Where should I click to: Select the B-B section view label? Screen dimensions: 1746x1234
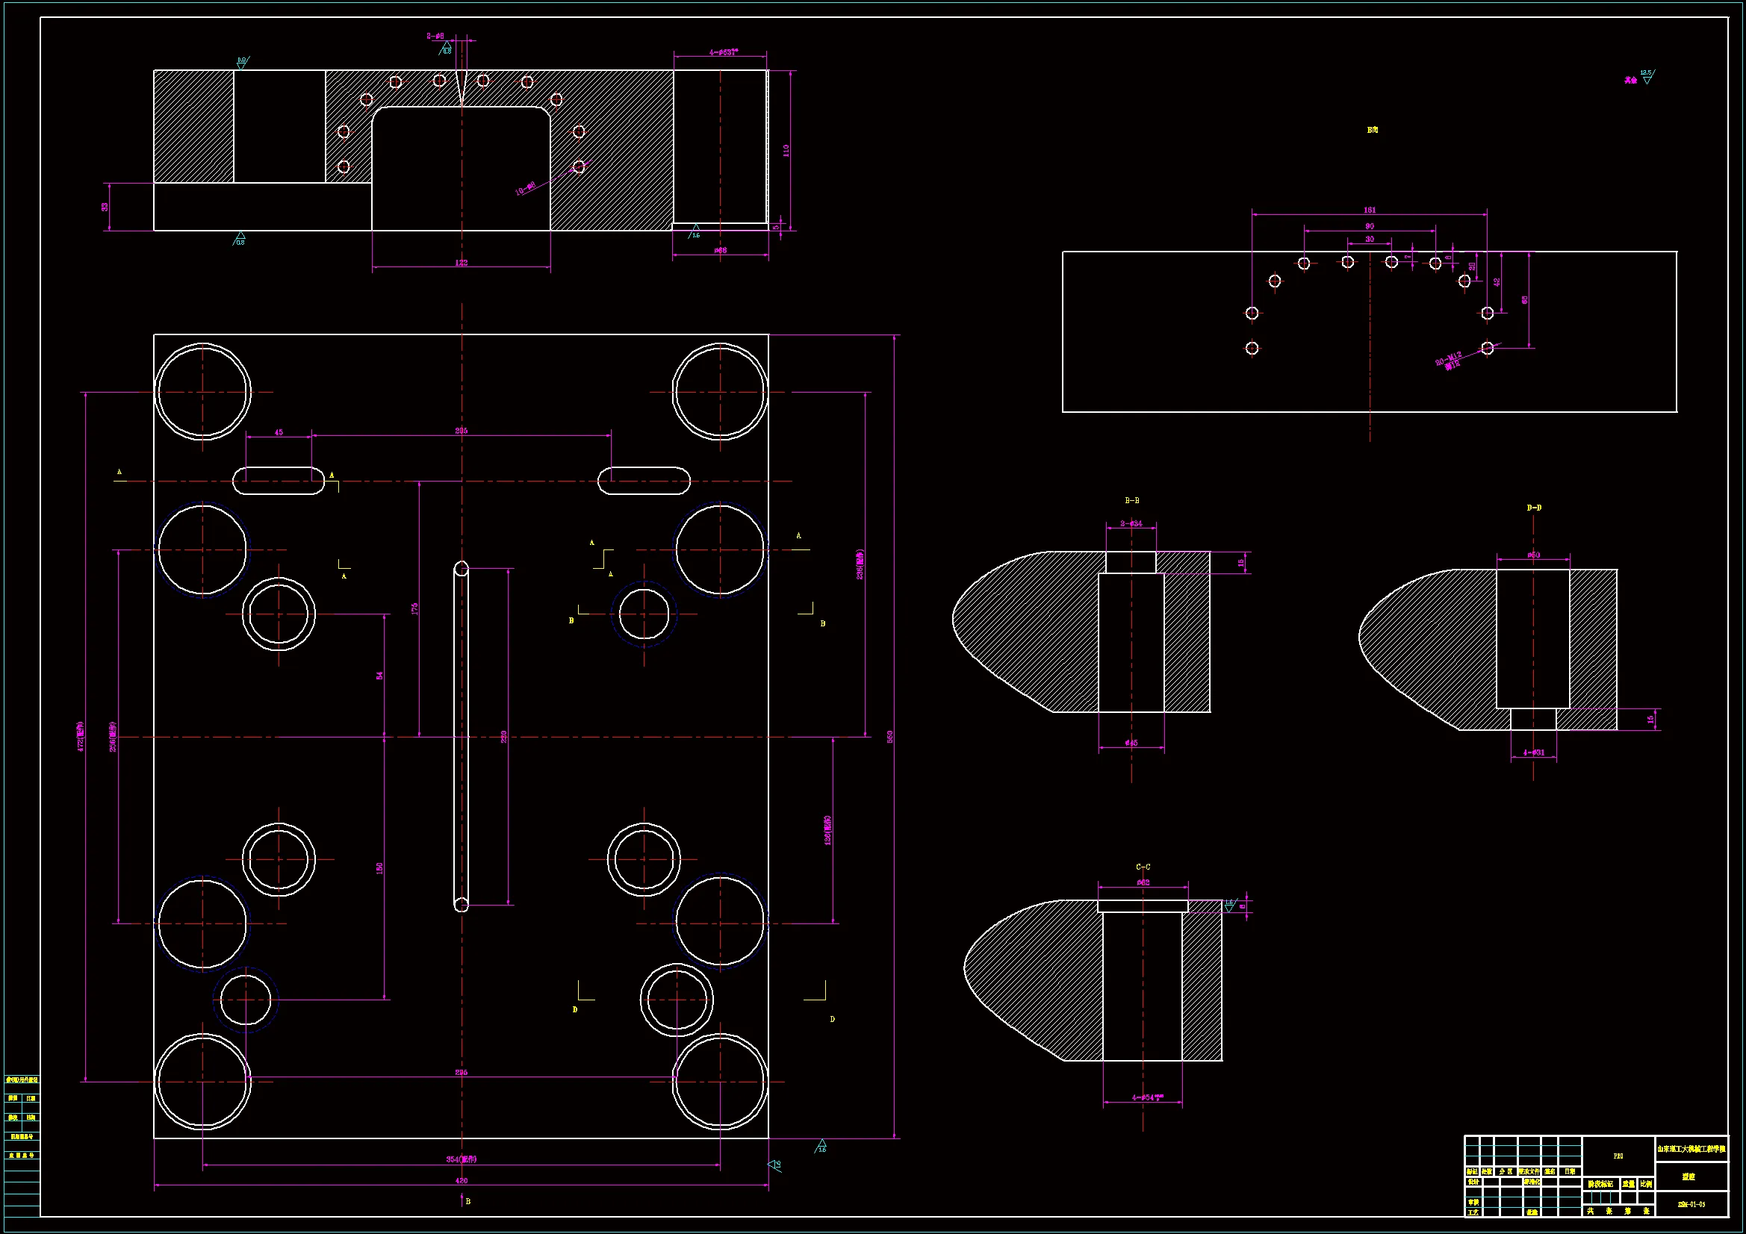(x=1131, y=500)
